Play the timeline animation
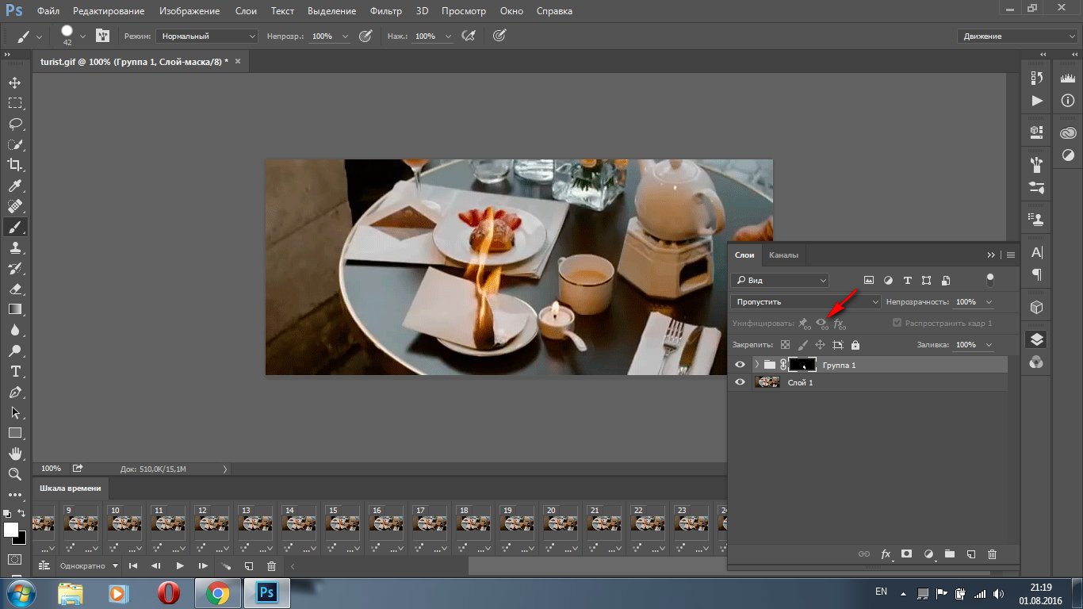The height and width of the screenshot is (609, 1083). (x=180, y=565)
